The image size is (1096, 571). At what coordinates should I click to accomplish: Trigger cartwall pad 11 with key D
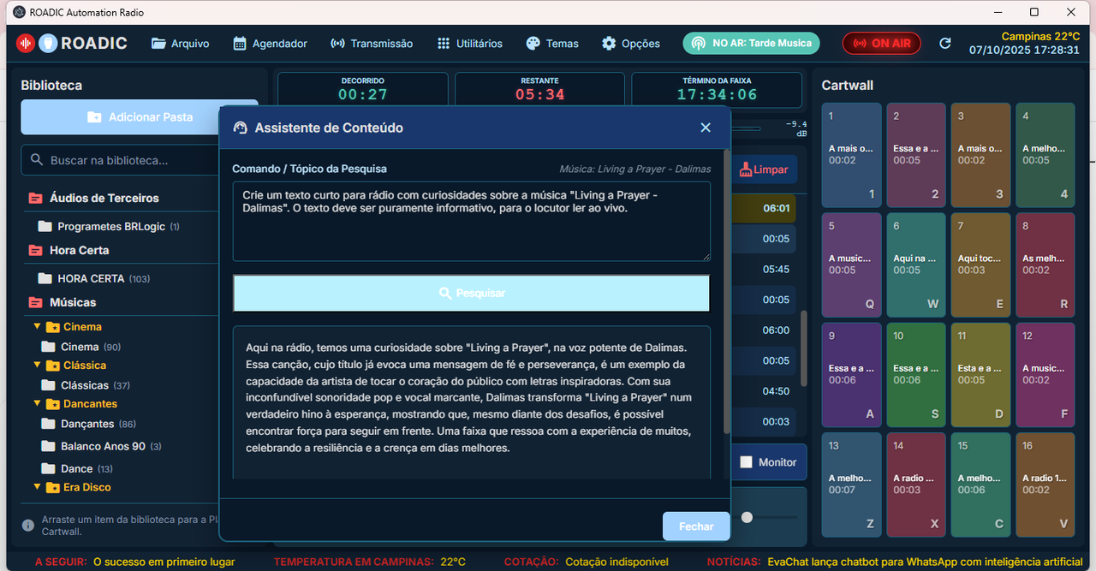click(980, 374)
